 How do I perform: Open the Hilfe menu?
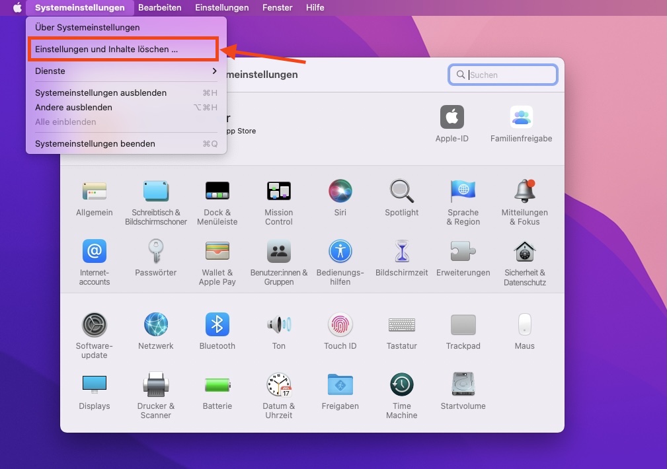pos(315,7)
